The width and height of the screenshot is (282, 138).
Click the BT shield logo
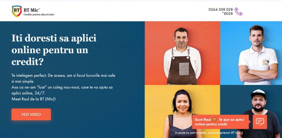(17, 11)
